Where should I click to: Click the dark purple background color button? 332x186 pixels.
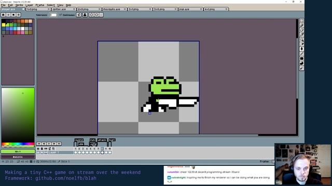click(x=18, y=157)
